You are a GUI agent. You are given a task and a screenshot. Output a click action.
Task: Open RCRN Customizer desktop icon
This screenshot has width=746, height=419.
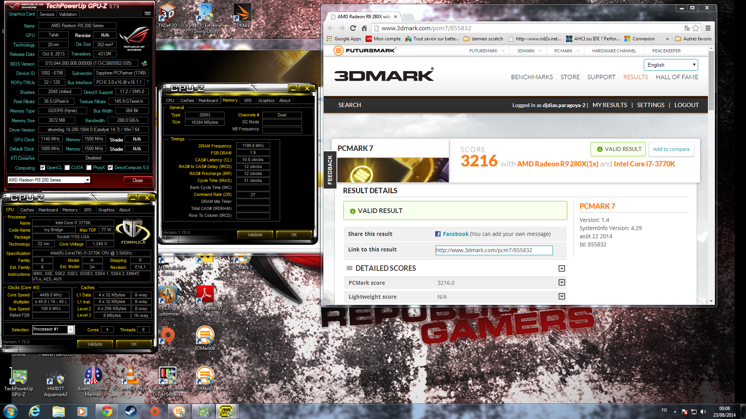click(167, 300)
